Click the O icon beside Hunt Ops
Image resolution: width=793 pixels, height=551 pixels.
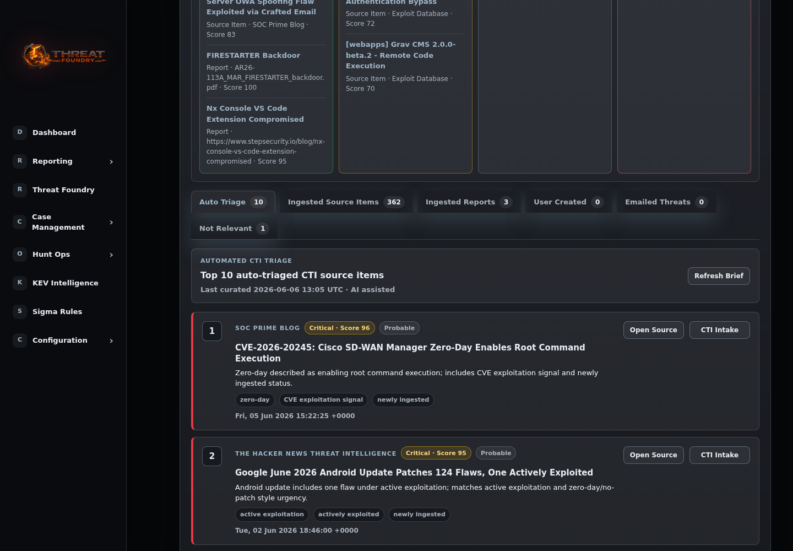(20, 254)
